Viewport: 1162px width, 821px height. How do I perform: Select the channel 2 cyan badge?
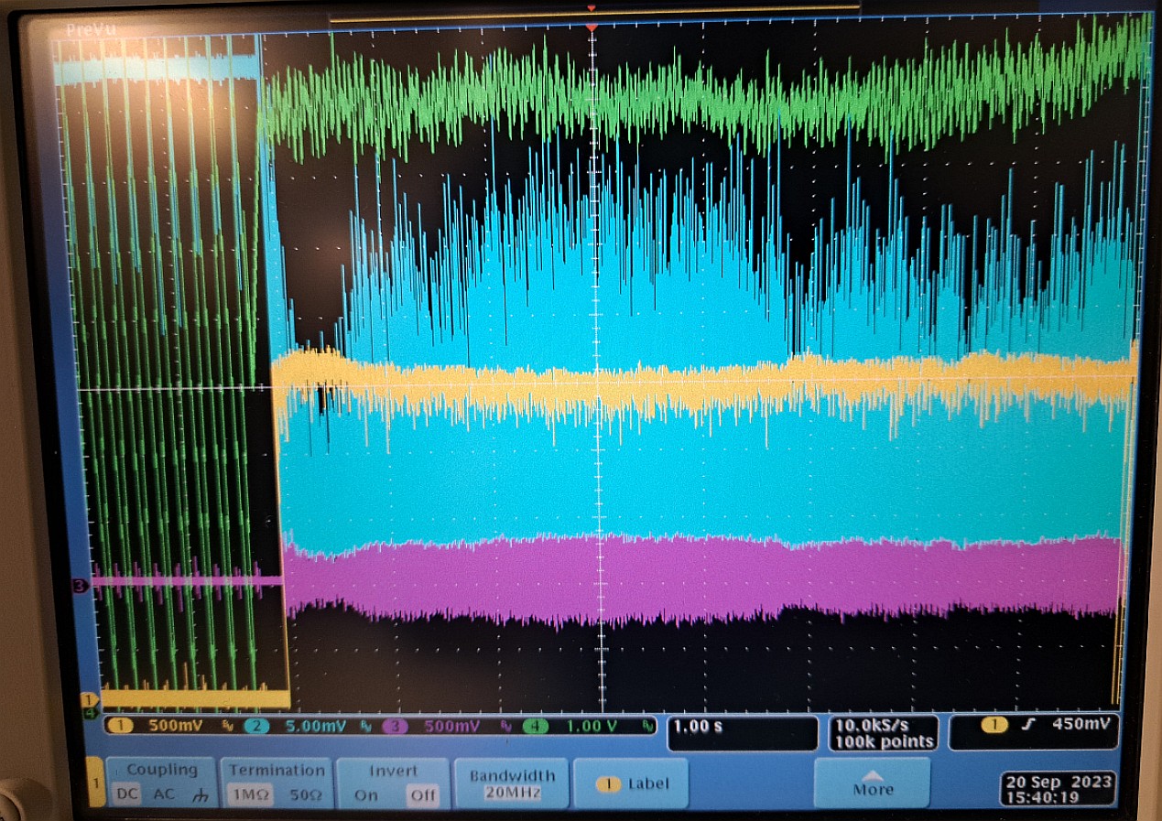click(256, 726)
